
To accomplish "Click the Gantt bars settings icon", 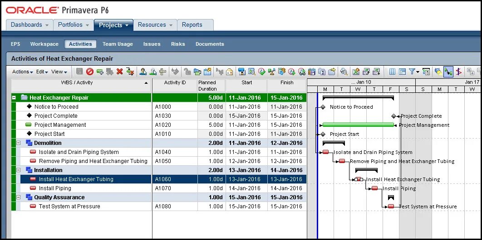I will click(x=426, y=72).
